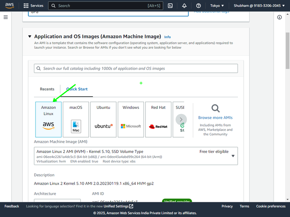The height and width of the screenshot is (217, 290).
Task: Launch the CloudShell terminal icon
Action: pos(170,6)
